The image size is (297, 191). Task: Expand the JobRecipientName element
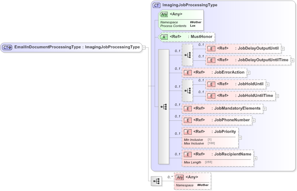255,158
